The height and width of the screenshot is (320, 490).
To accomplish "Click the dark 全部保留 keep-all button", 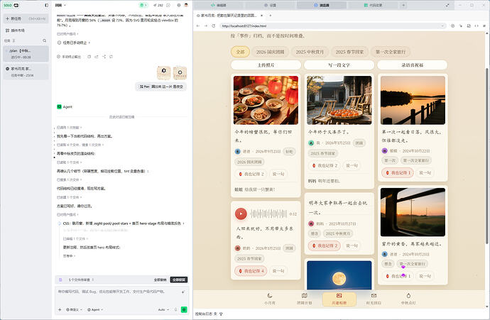I will [179, 280].
